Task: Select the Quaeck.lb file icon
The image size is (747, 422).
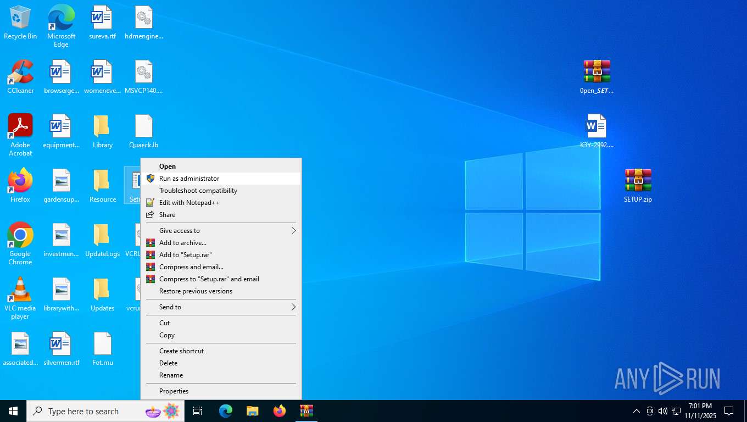Action: coord(144,132)
